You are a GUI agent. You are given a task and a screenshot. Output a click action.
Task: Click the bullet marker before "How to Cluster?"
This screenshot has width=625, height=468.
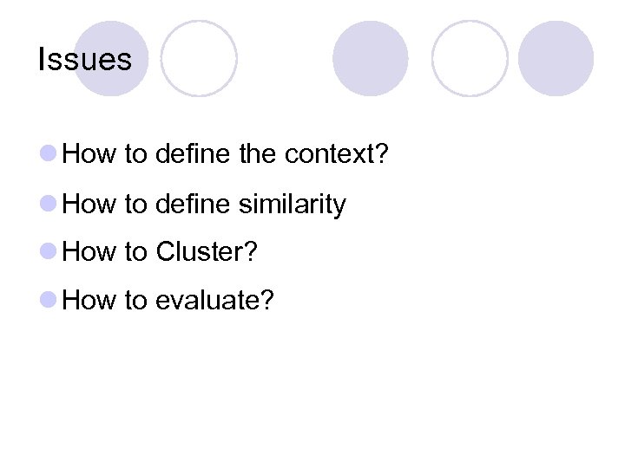click(49, 253)
